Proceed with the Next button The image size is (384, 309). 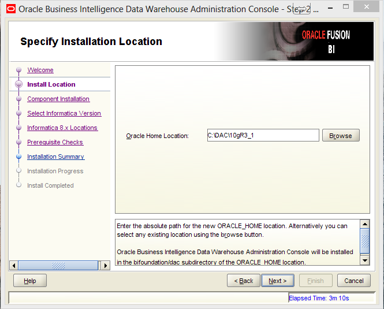pos(278,281)
